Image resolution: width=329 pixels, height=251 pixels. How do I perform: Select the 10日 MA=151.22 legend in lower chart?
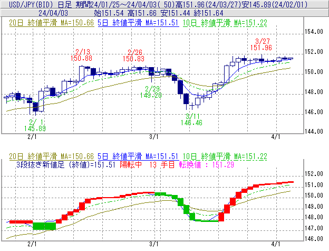225,156
